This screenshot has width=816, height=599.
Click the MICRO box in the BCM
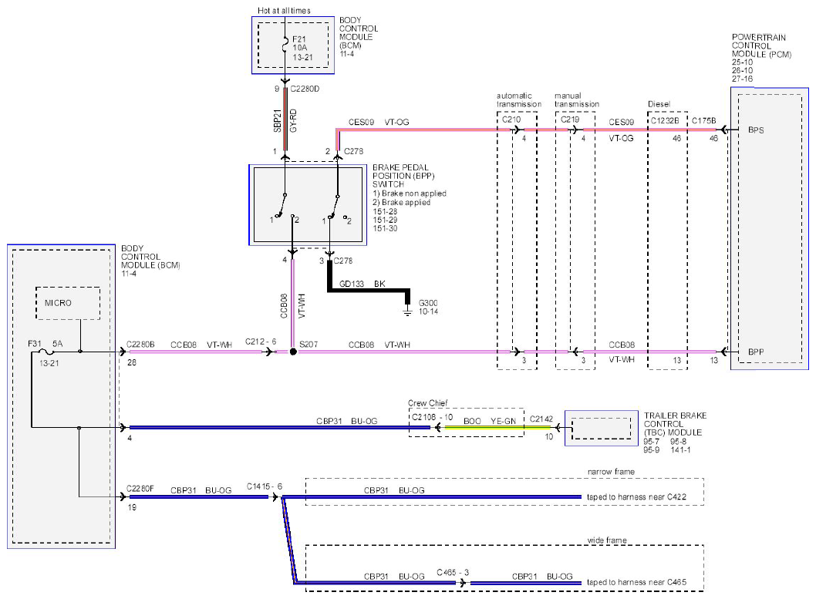68,303
